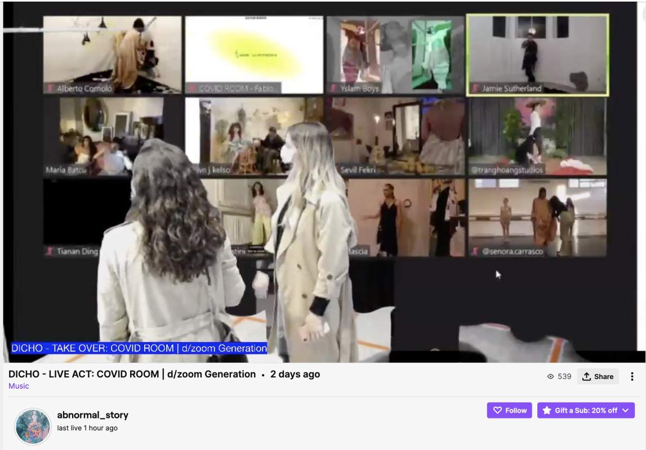Screen dimensions: 646x450
Task: Click the @senora.carrasco video tile
Action: coord(537,218)
